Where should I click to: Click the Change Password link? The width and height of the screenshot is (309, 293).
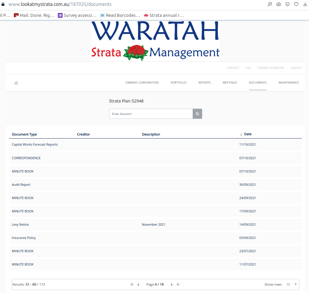(271, 68)
